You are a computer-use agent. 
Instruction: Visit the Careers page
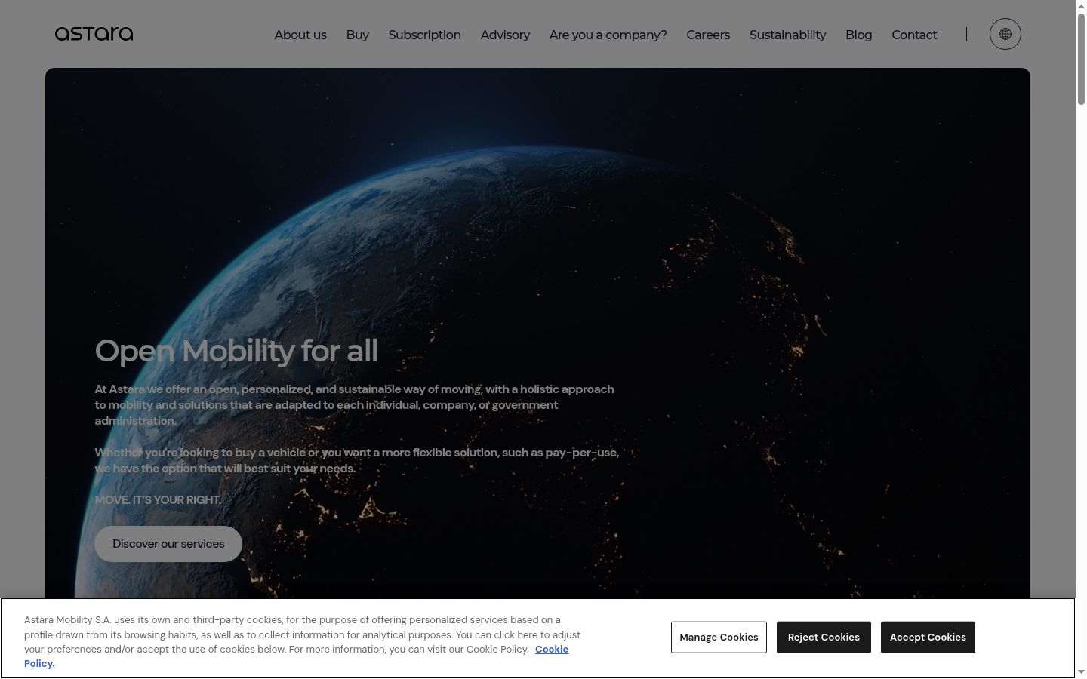tap(708, 35)
